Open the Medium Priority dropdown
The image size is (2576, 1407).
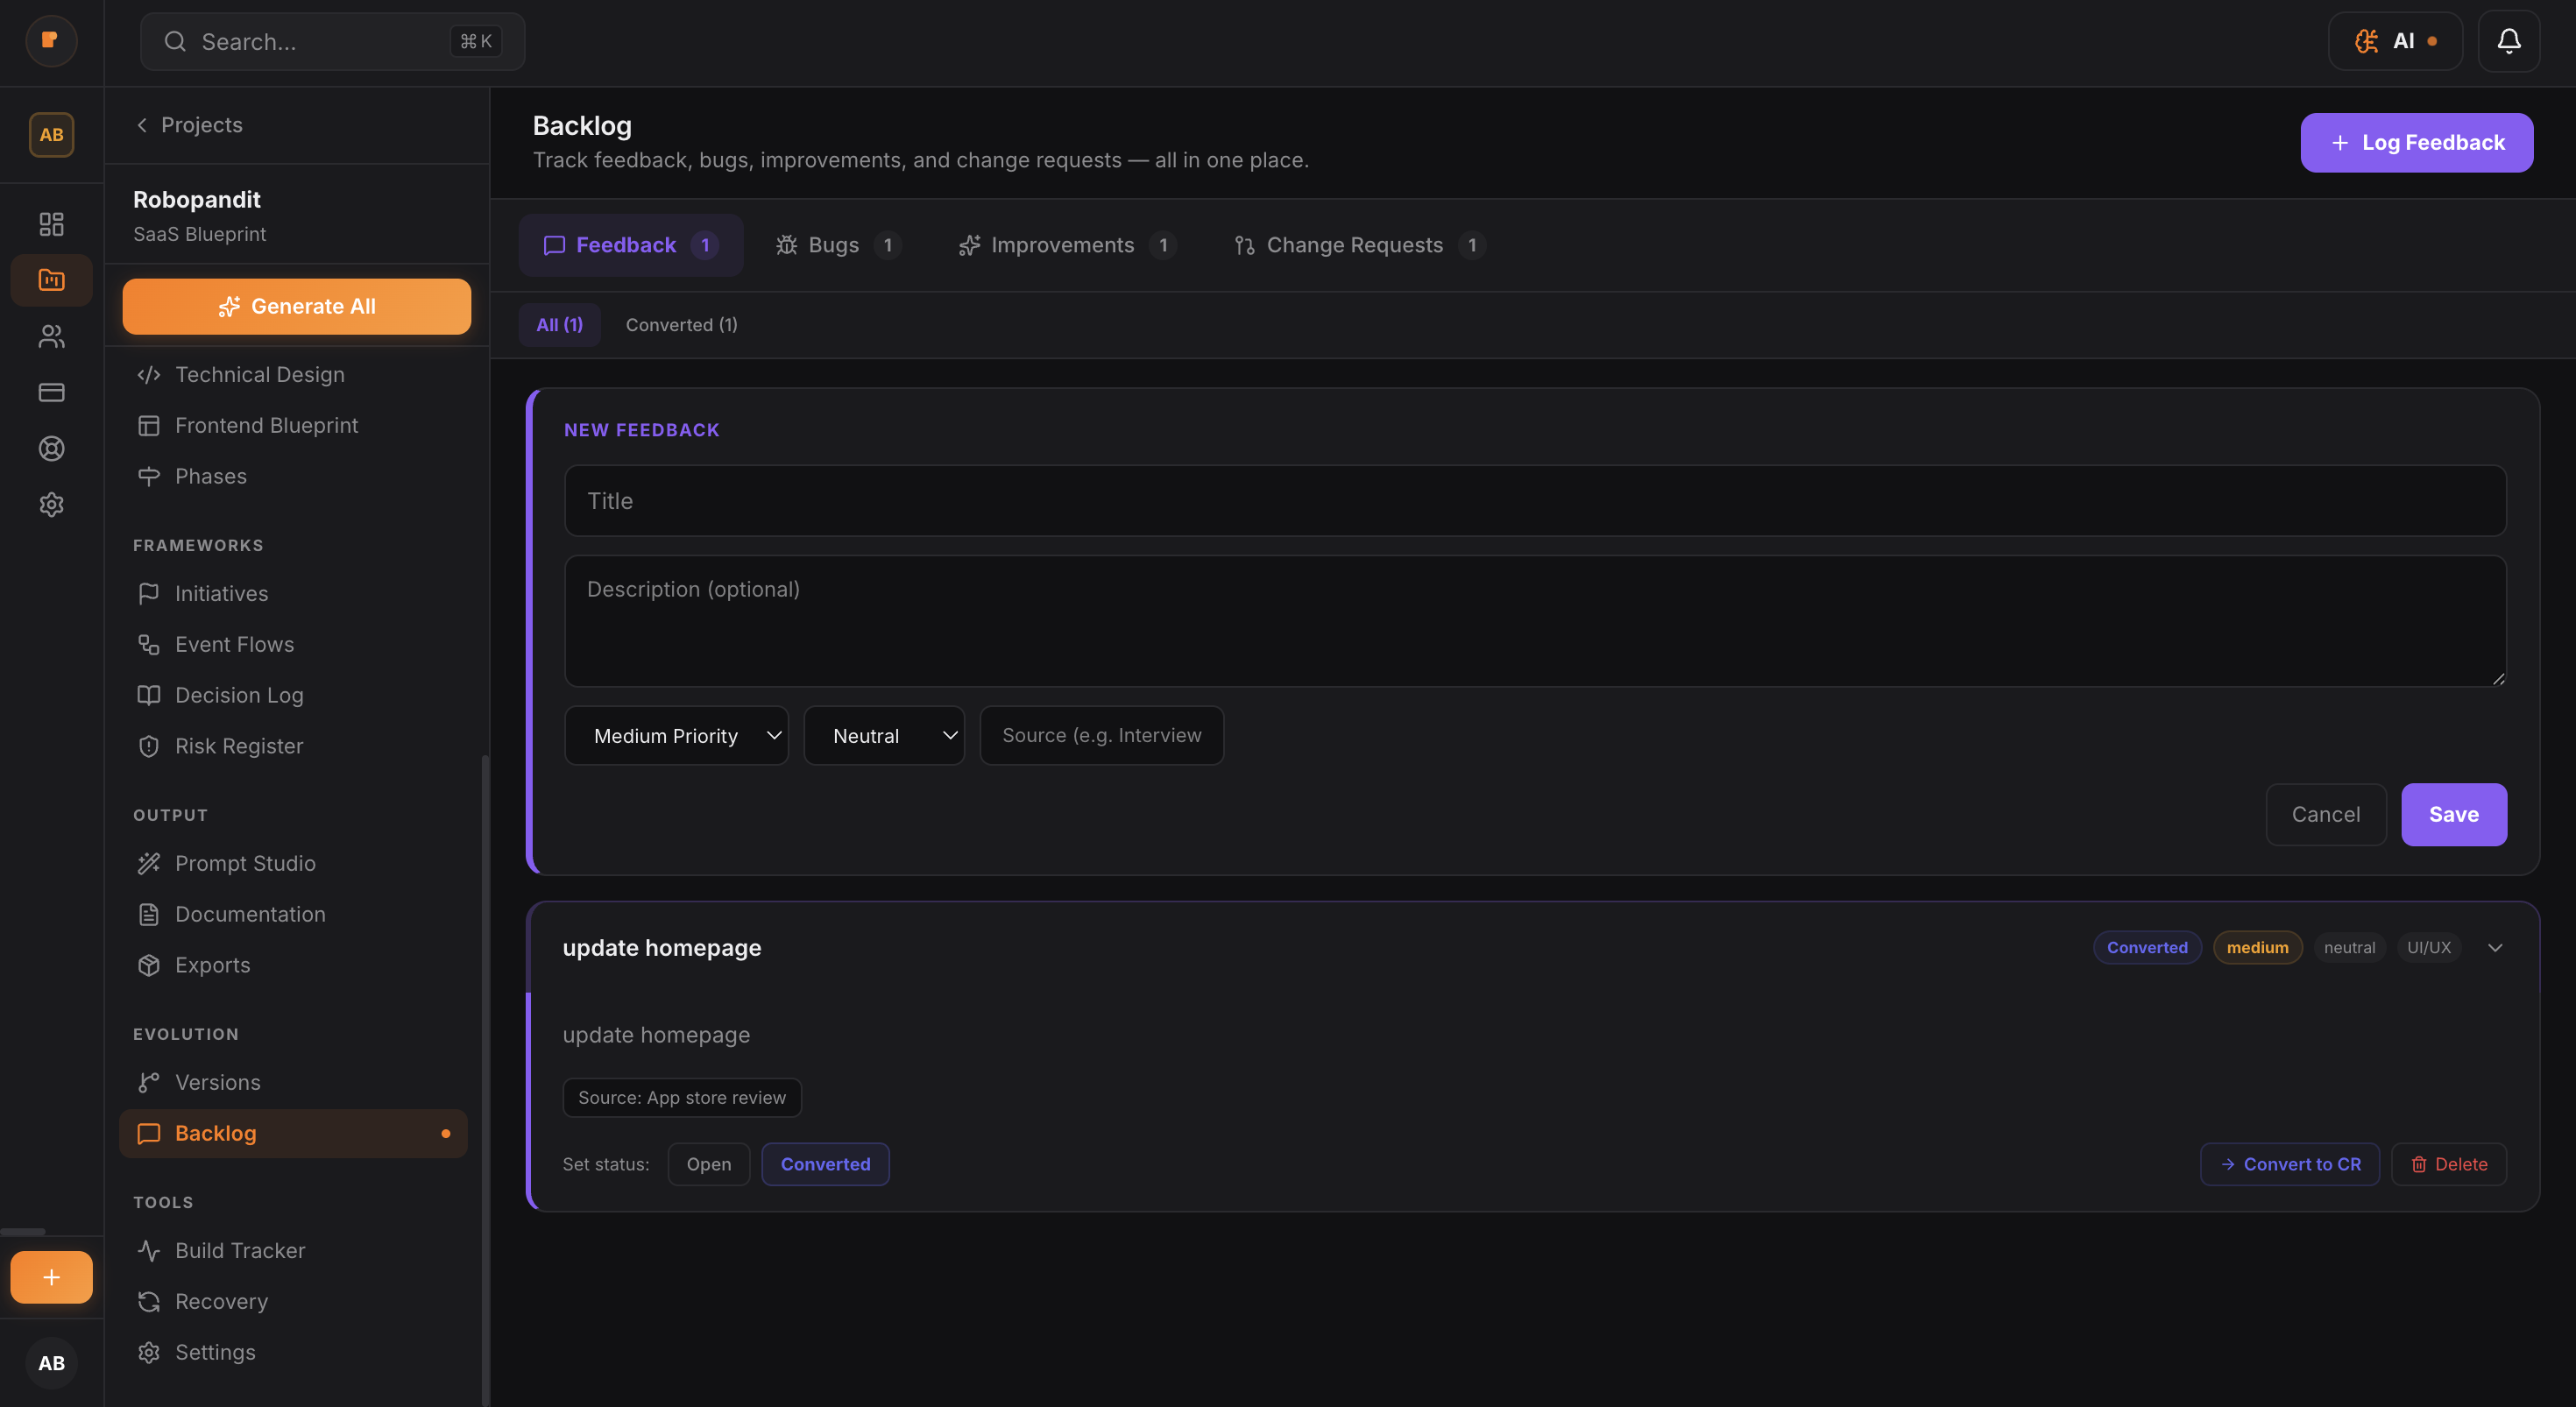pos(676,736)
